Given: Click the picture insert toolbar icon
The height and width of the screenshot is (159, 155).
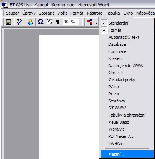Looking at the screenshot, I should [x=50, y=22].
